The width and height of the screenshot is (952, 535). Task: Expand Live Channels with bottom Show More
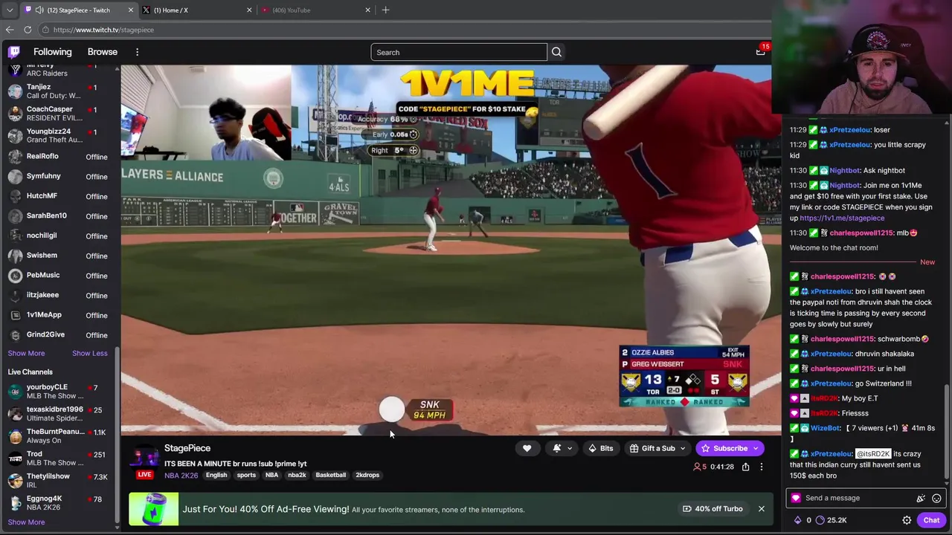(26, 522)
